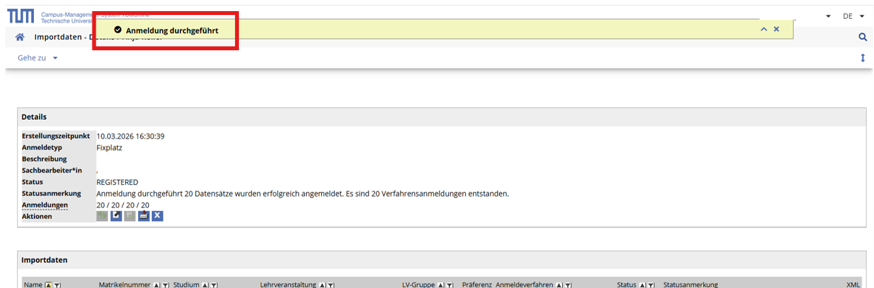Sort the Lehrveranstaltung column

pos(322,285)
